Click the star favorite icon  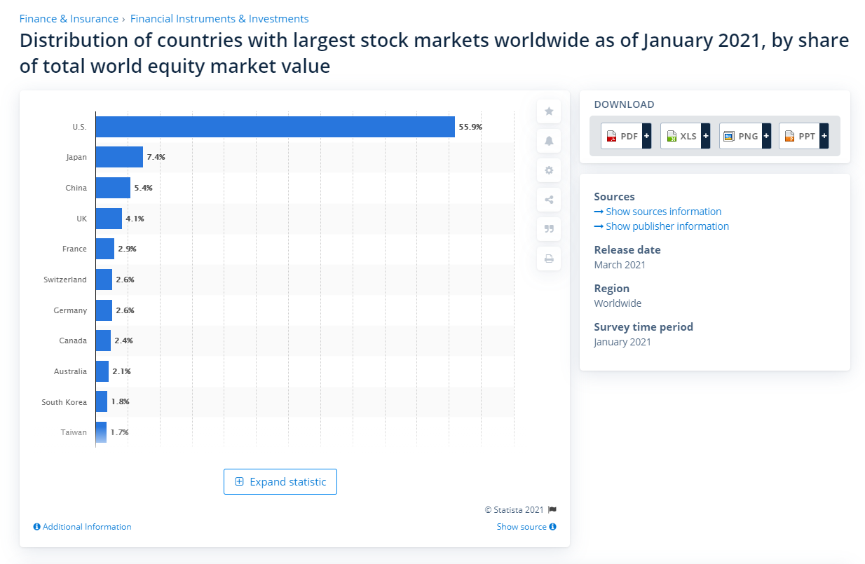pyautogui.click(x=549, y=111)
